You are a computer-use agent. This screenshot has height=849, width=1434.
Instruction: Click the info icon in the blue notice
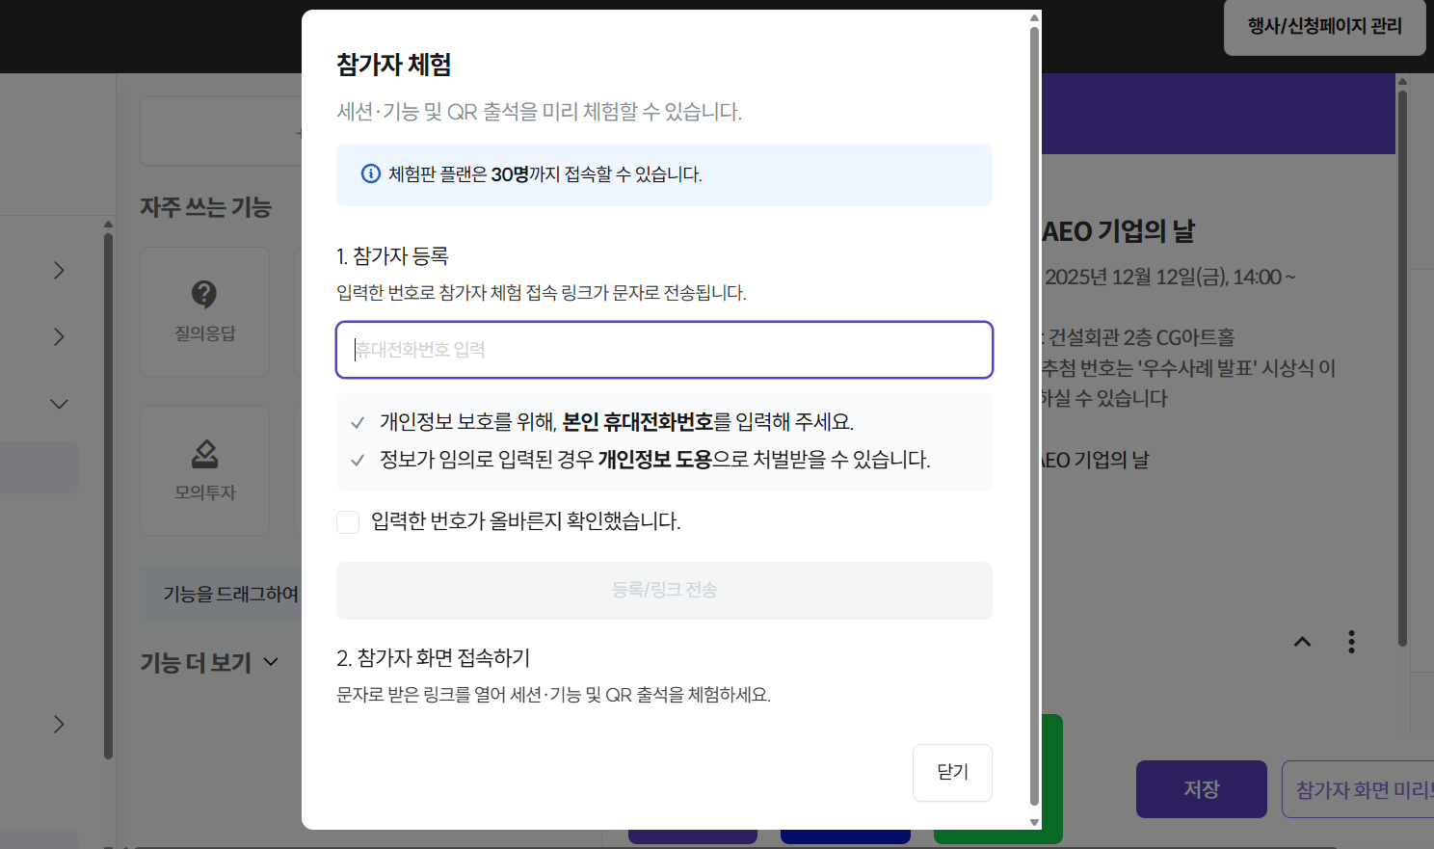(x=370, y=173)
